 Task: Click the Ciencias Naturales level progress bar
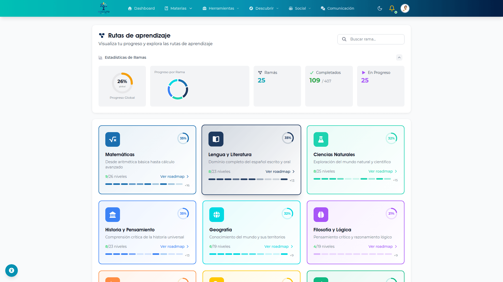coord(352,179)
